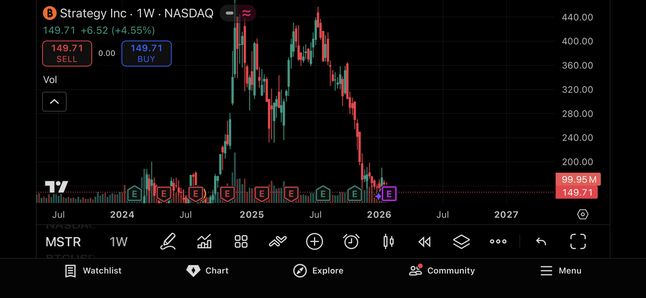This screenshot has height=298, width=646.
Task: Open the Menu tab
Action: [x=561, y=271]
